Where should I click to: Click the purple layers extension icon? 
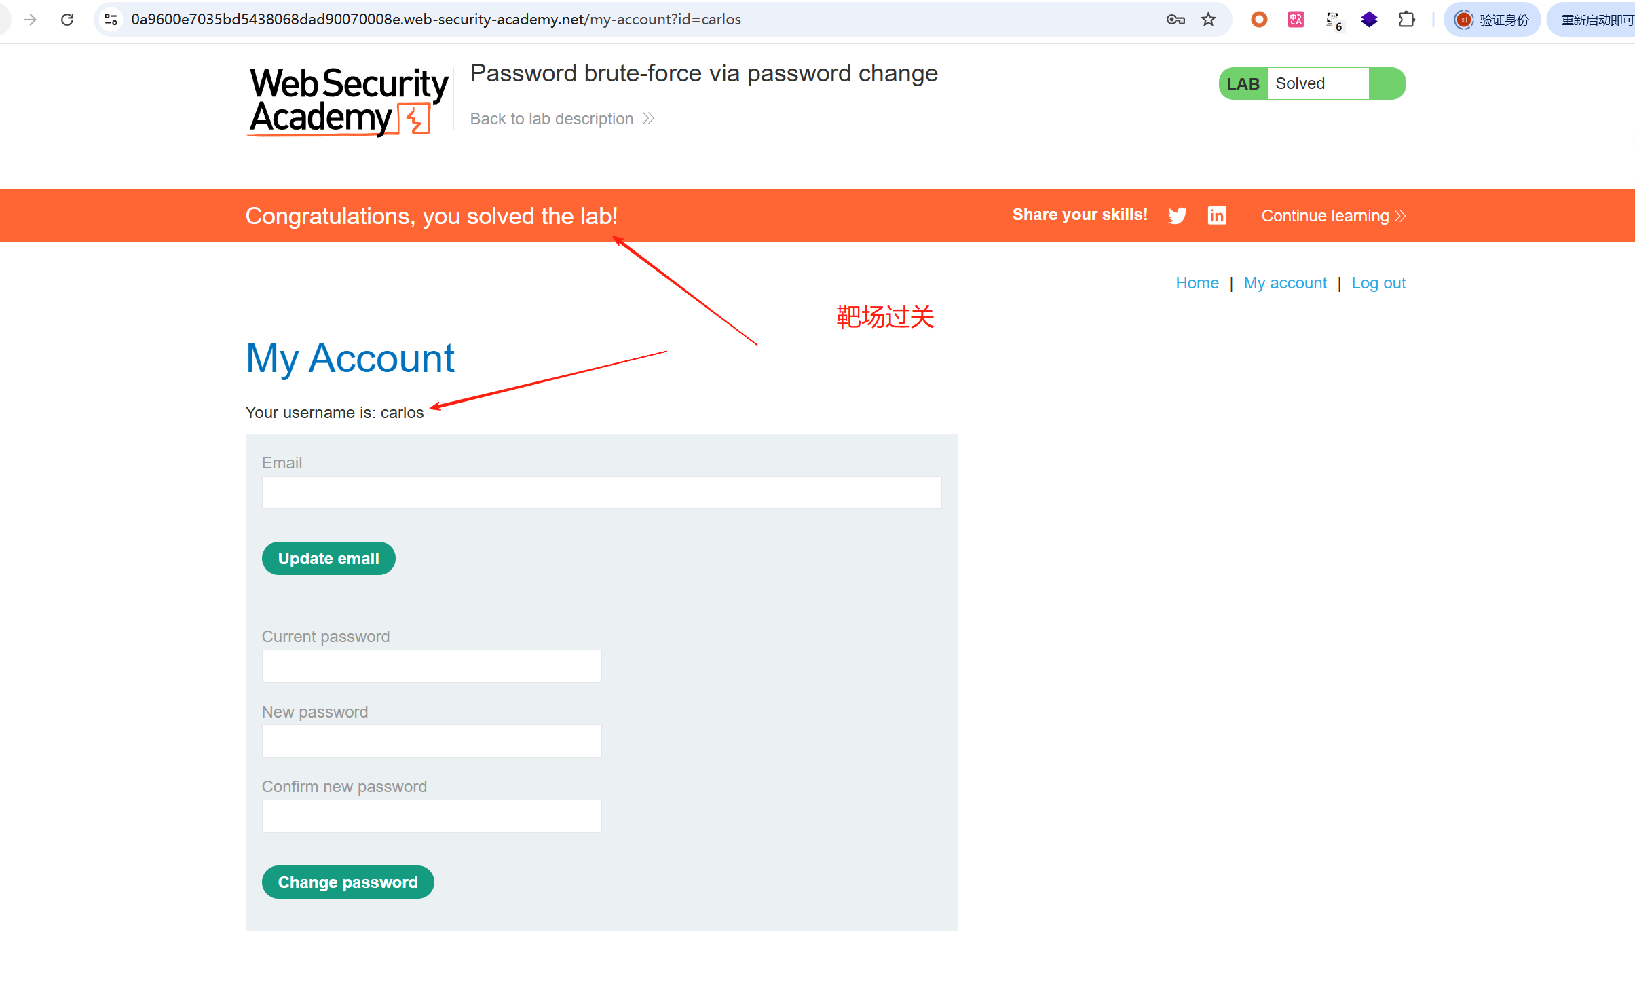click(1369, 20)
